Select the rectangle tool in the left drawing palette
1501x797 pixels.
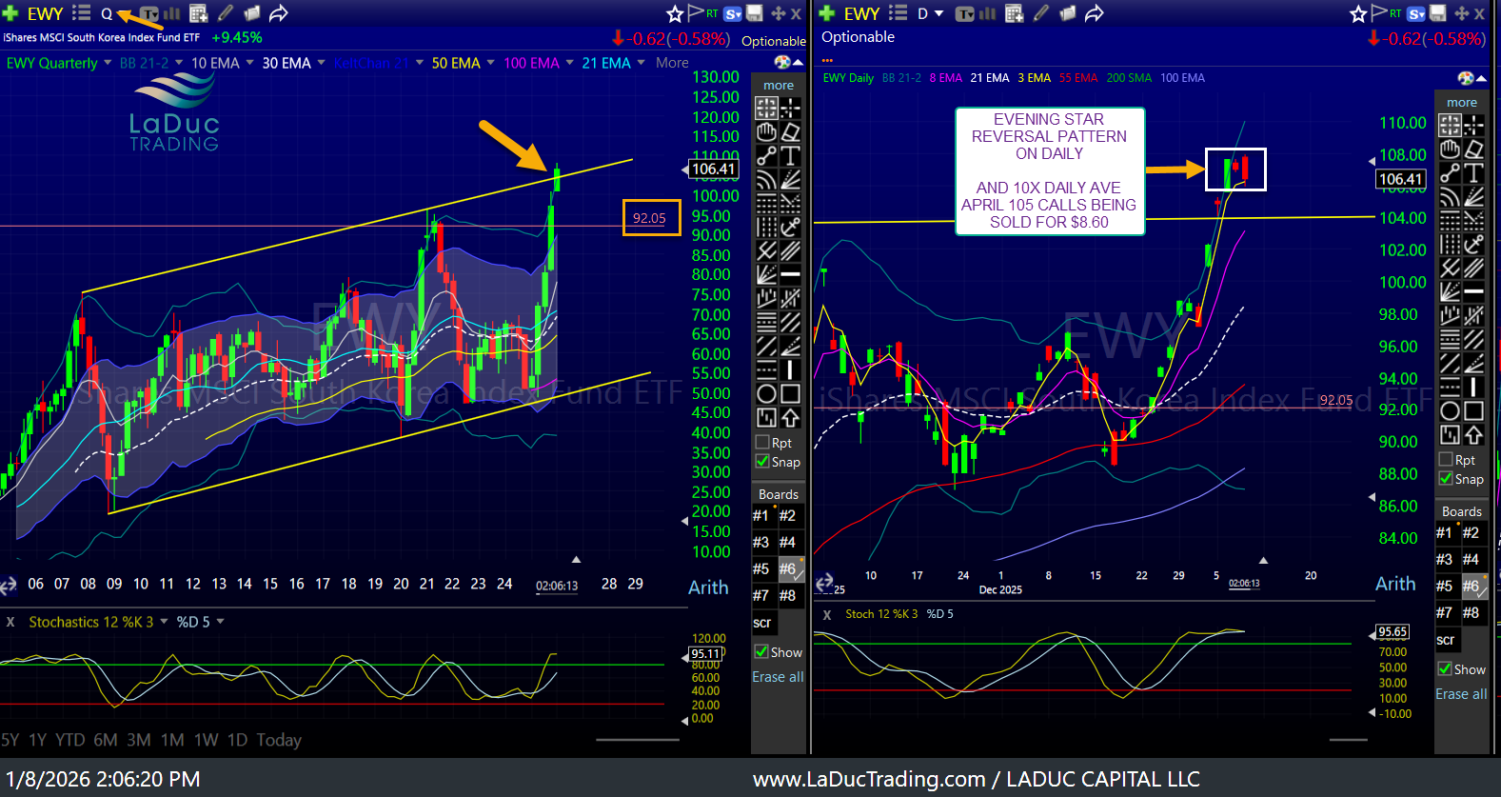[x=790, y=393]
